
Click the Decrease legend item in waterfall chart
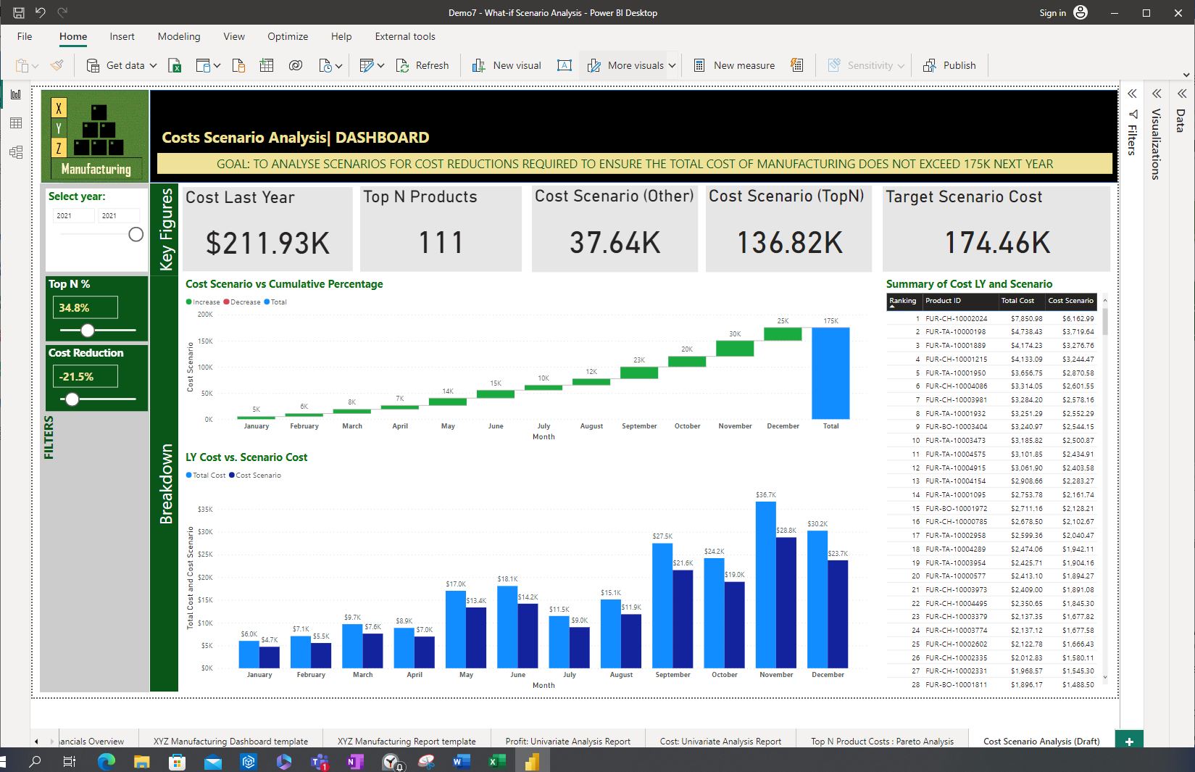pos(242,302)
